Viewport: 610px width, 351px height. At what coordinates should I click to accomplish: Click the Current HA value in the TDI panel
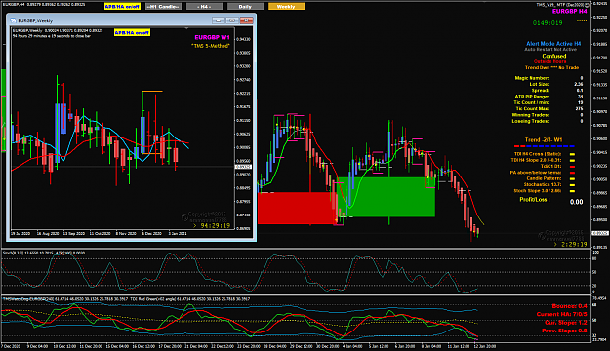tap(562, 315)
